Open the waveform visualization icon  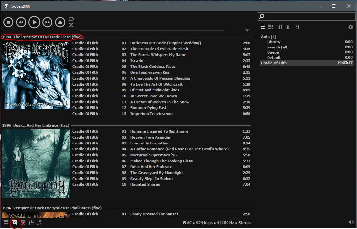pos(247,30)
